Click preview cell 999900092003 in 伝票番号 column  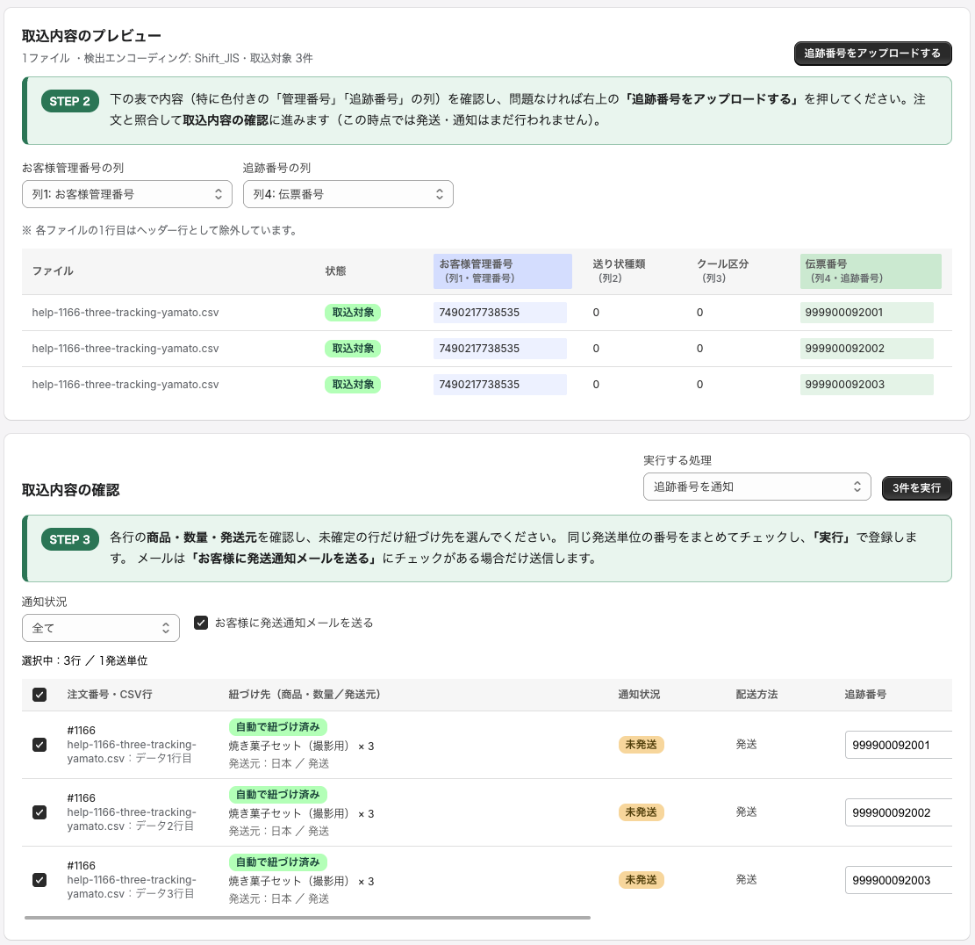[x=867, y=385]
